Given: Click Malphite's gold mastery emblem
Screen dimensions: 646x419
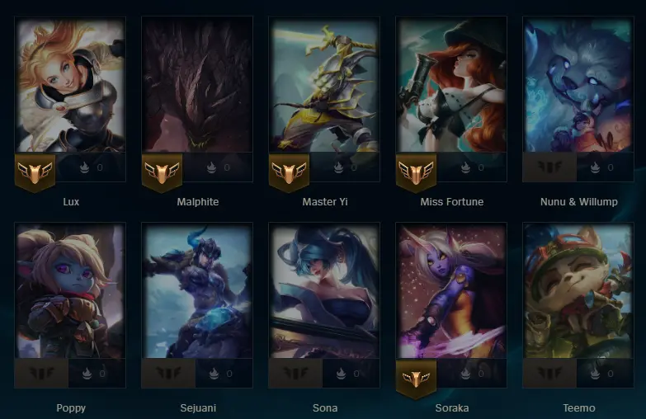Looking at the screenshot, I should point(162,172).
